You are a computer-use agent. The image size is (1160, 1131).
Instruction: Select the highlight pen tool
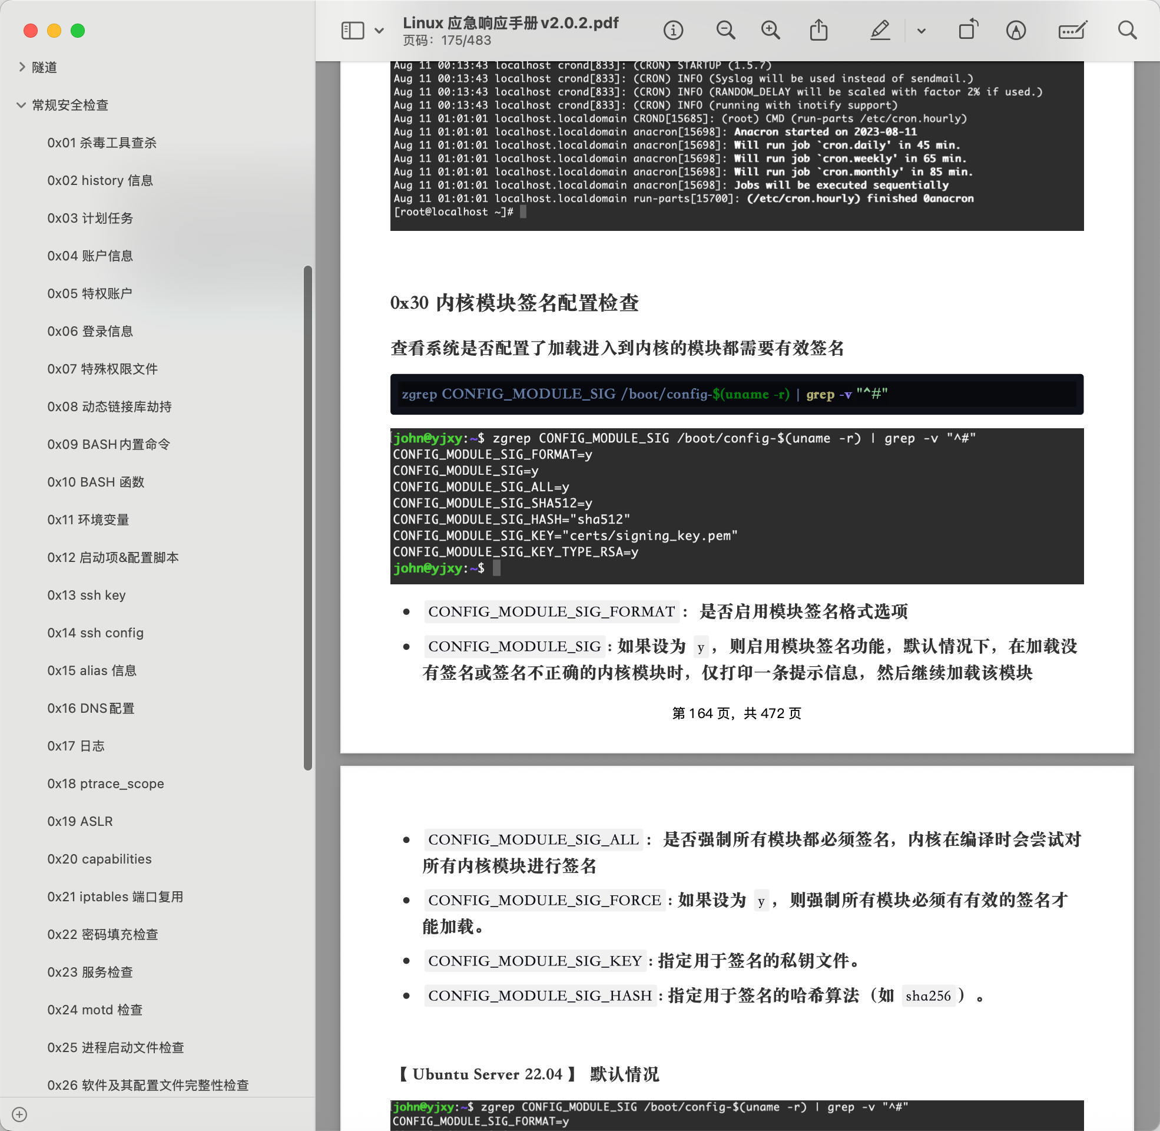(880, 30)
